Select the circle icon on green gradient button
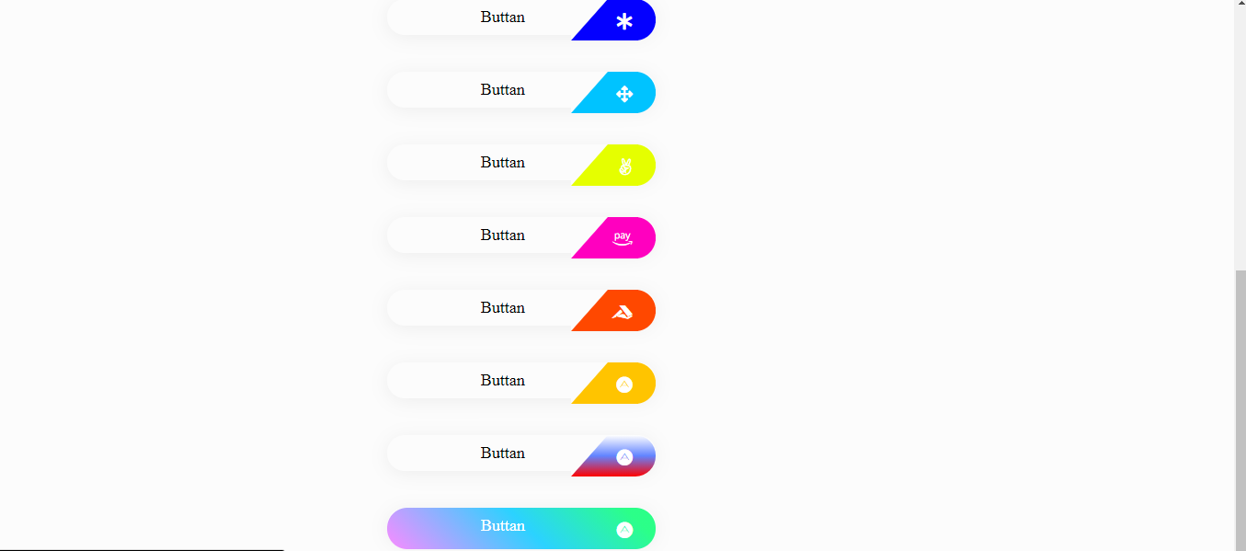 (626, 528)
